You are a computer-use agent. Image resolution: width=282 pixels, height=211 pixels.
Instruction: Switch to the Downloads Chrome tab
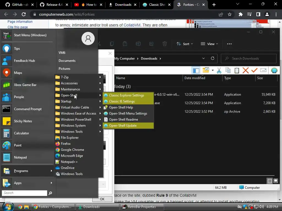pyautogui.click(x=123, y=5)
